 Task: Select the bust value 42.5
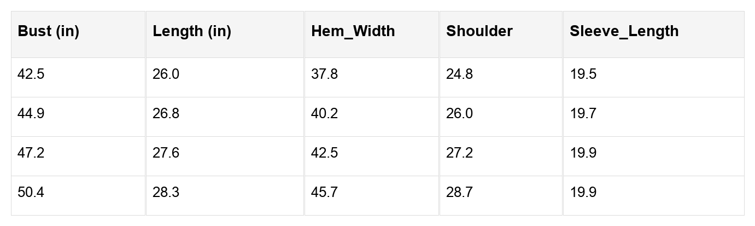click(x=31, y=74)
